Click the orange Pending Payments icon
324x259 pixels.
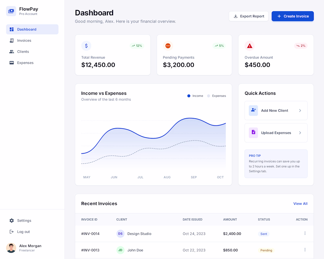point(168,46)
